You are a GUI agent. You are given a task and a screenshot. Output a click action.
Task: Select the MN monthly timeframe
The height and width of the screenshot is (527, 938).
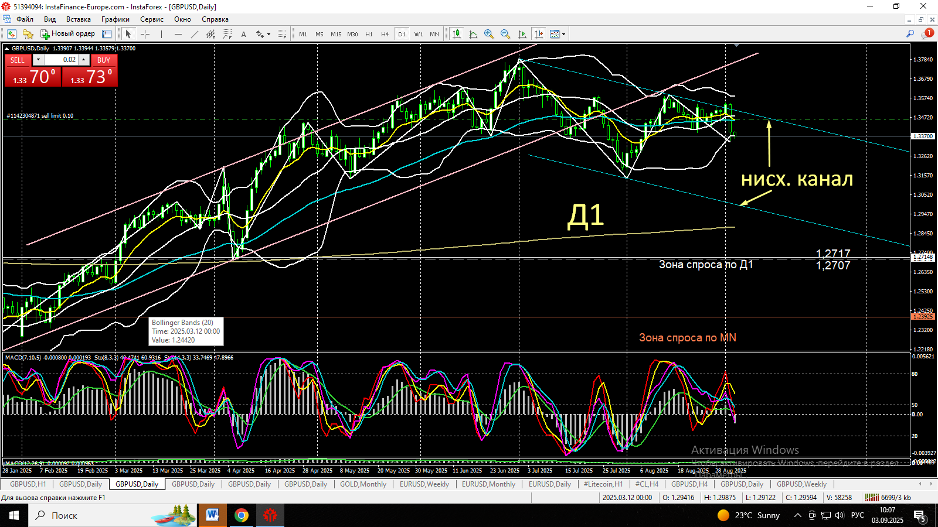coord(434,34)
